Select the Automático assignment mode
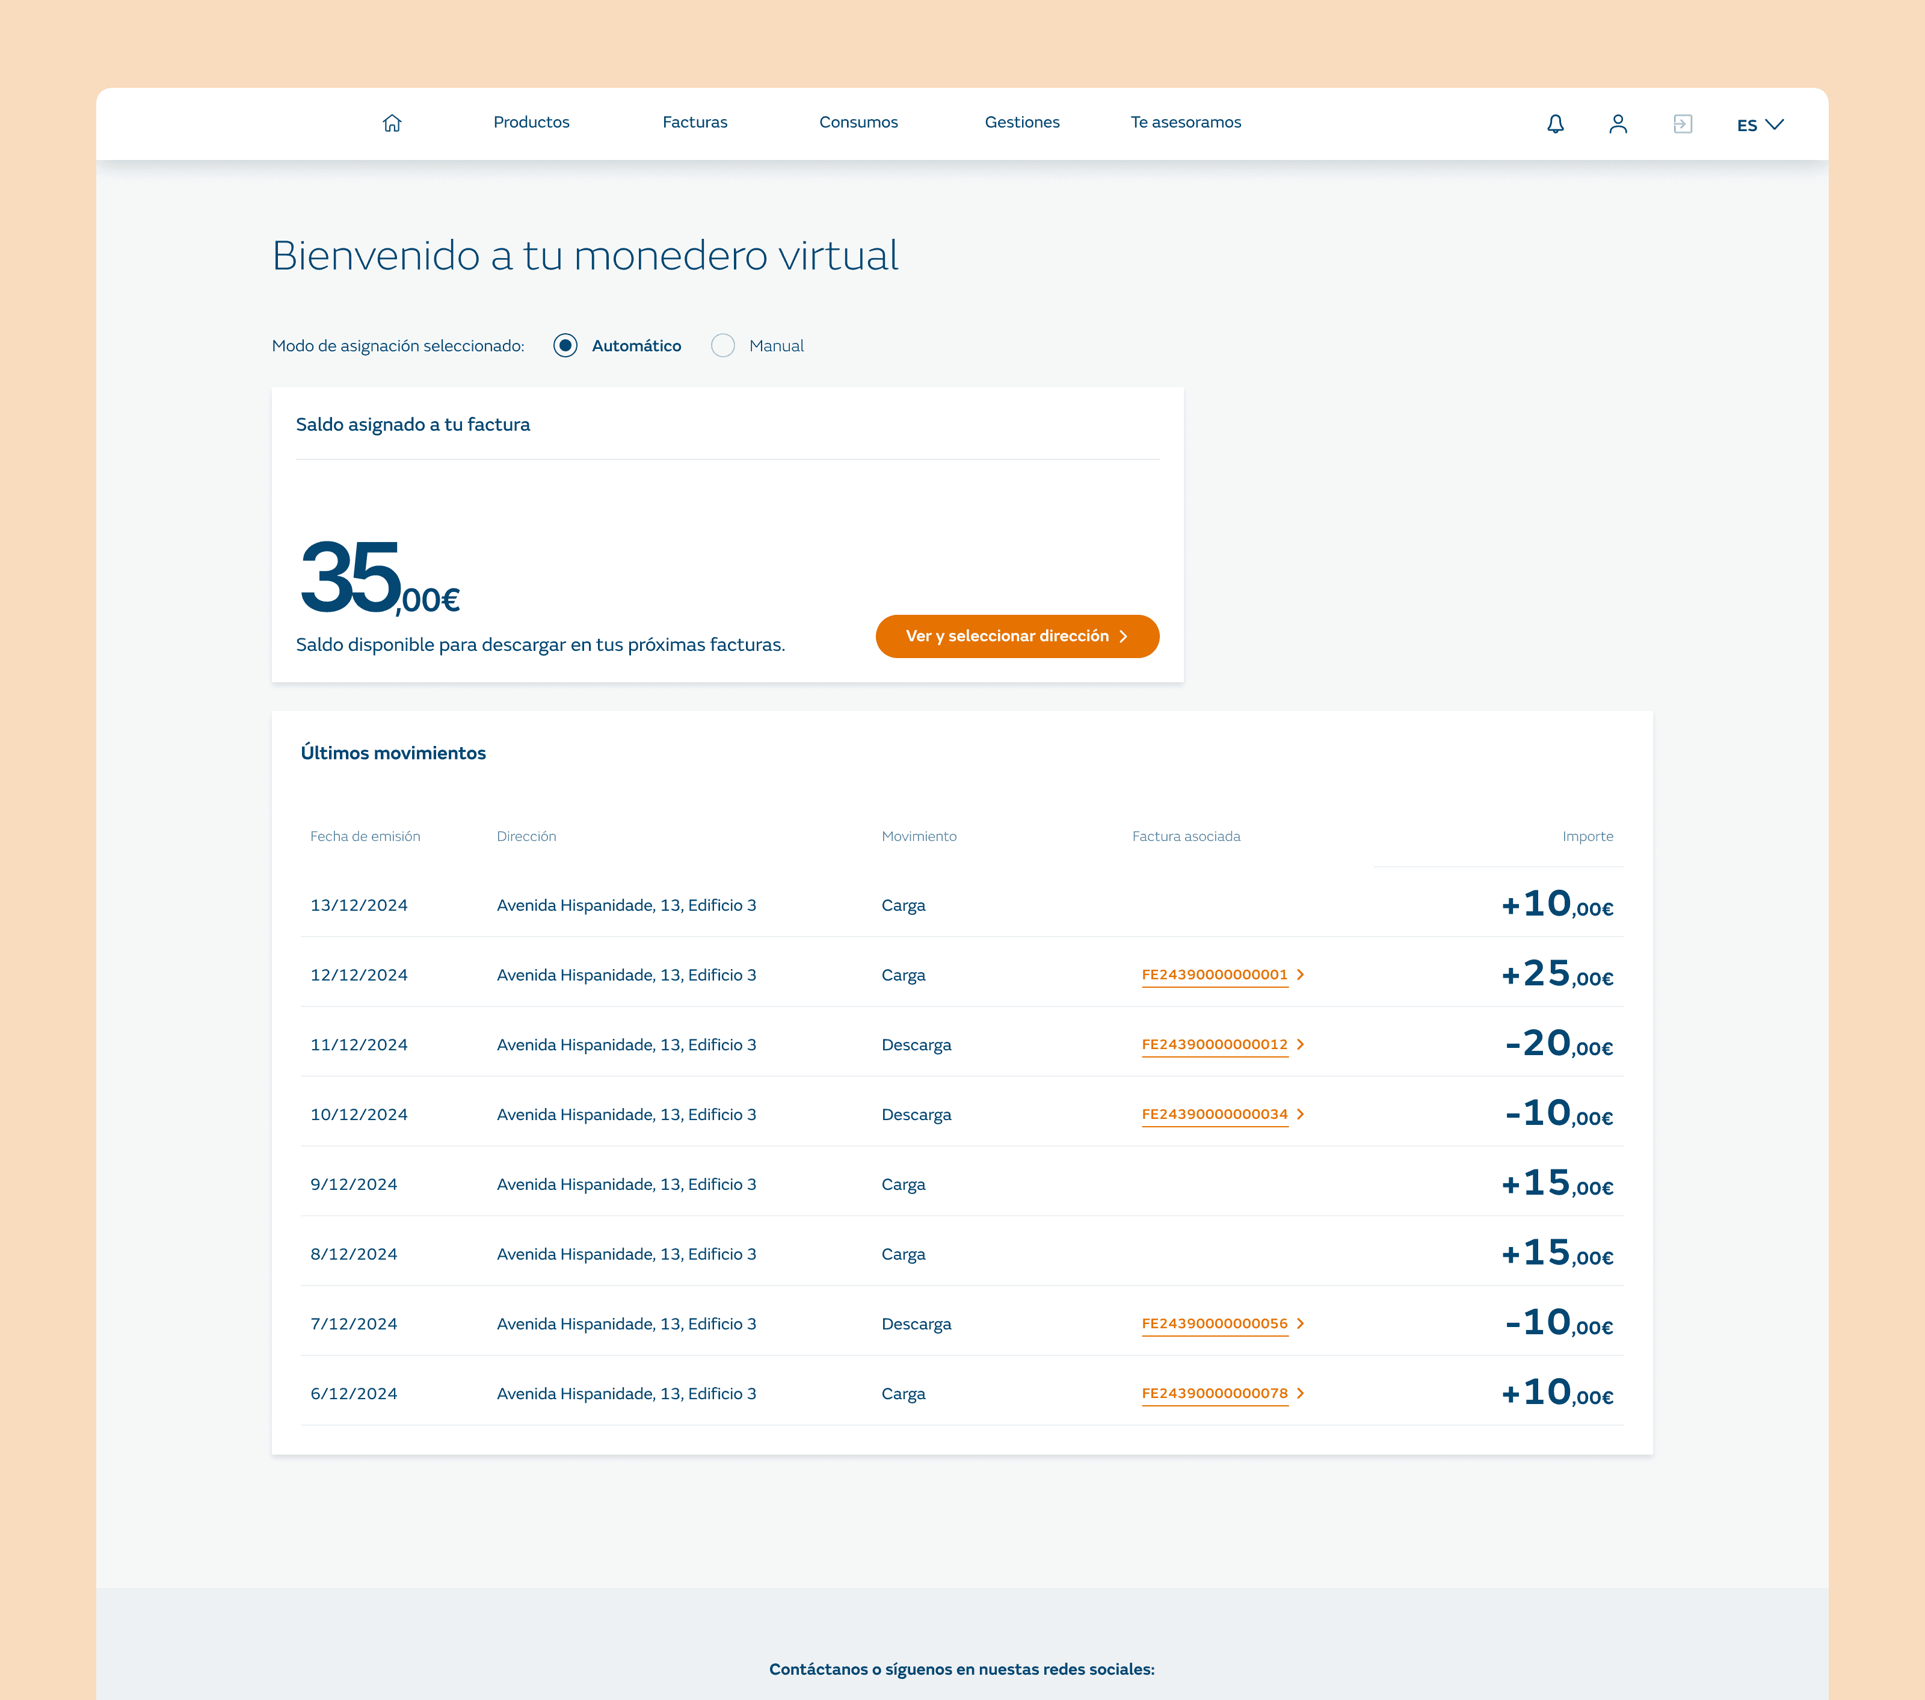Image resolution: width=1925 pixels, height=1700 pixels. [x=565, y=346]
